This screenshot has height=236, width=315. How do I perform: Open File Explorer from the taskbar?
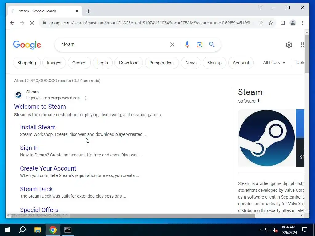tap(38, 230)
